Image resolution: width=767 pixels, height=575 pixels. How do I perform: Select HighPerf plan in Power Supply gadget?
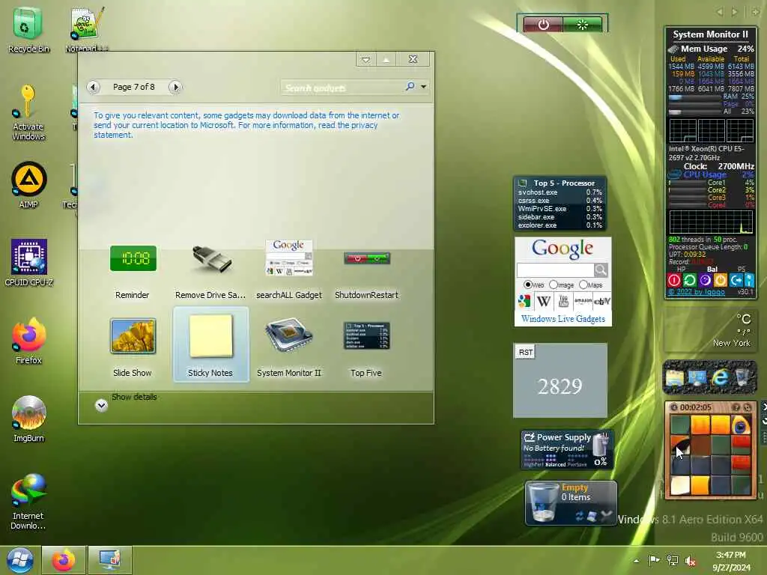533,464
